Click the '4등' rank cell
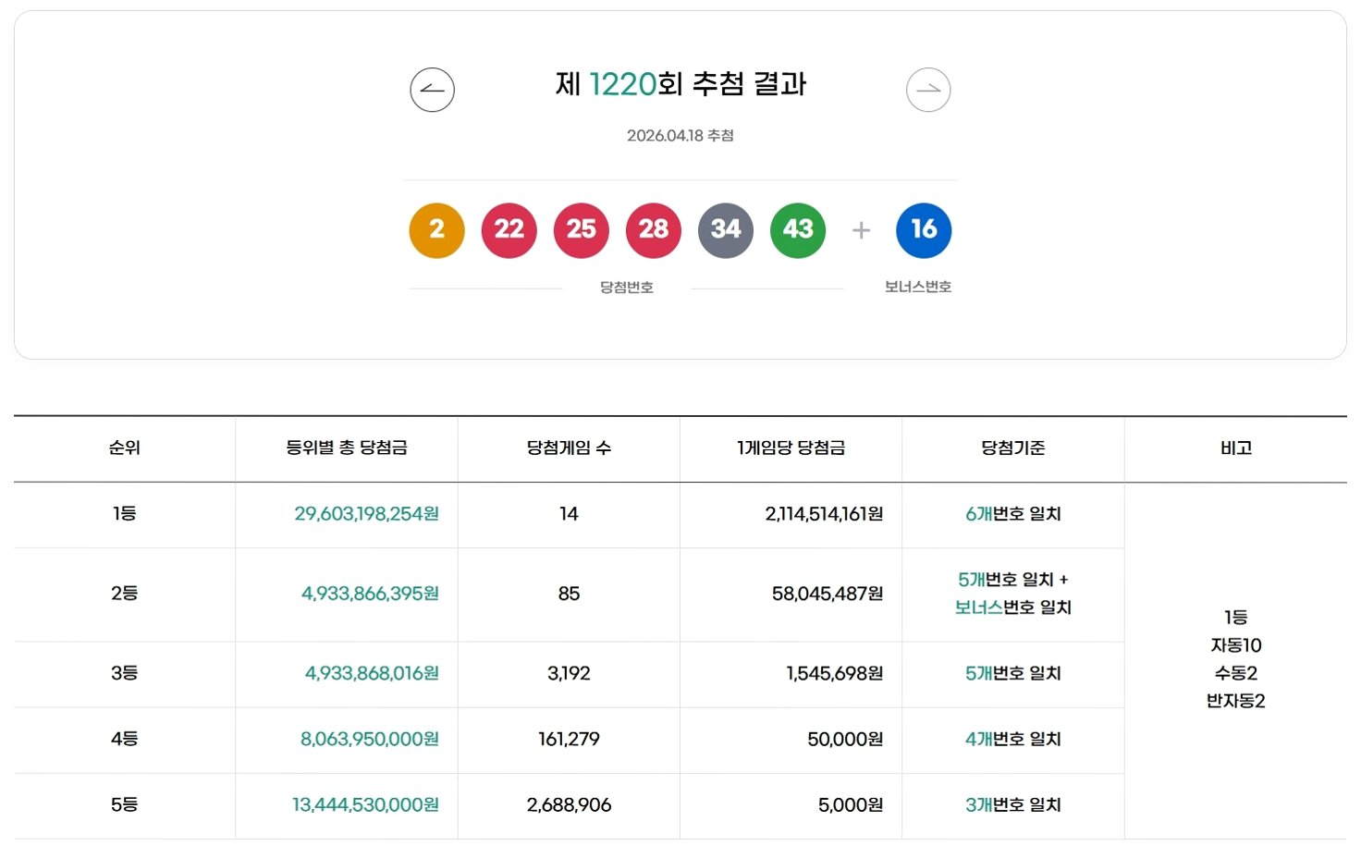The width and height of the screenshot is (1361, 846). [x=125, y=739]
